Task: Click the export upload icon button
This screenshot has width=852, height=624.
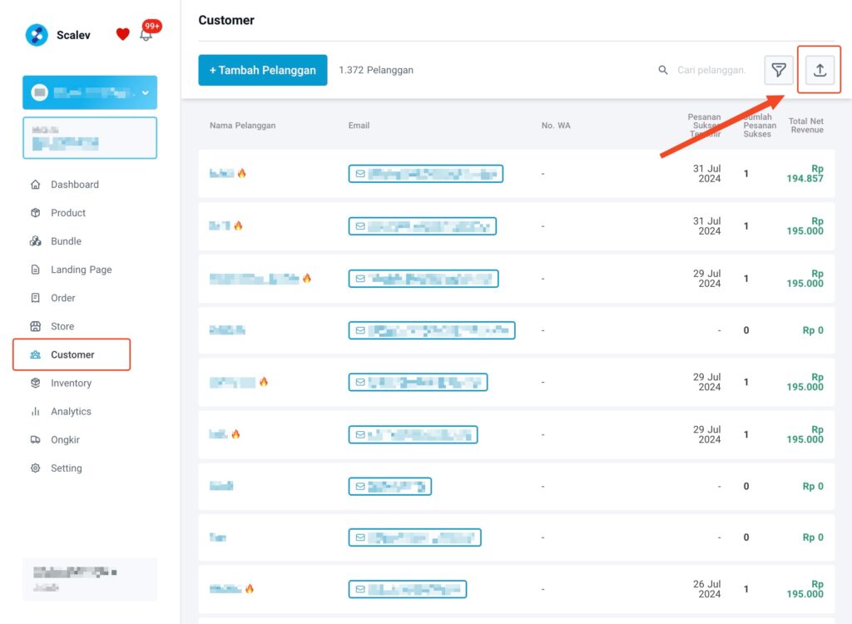Action: (x=820, y=70)
